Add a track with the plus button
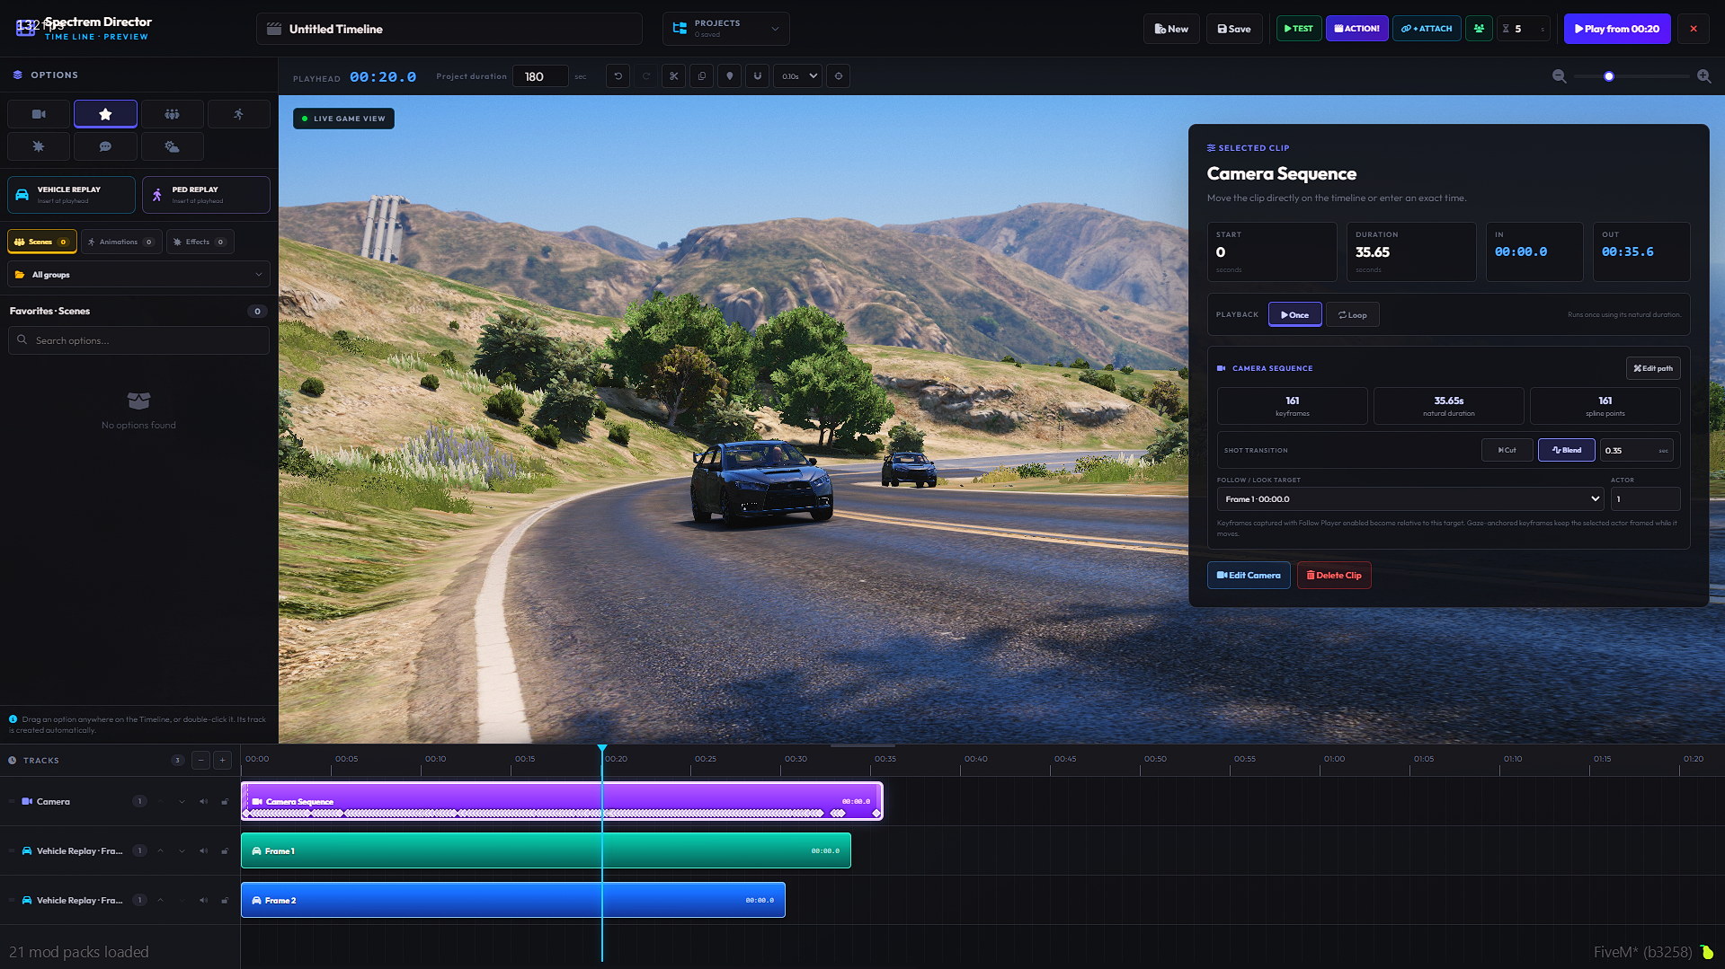The height and width of the screenshot is (969, 1725). 223,761
